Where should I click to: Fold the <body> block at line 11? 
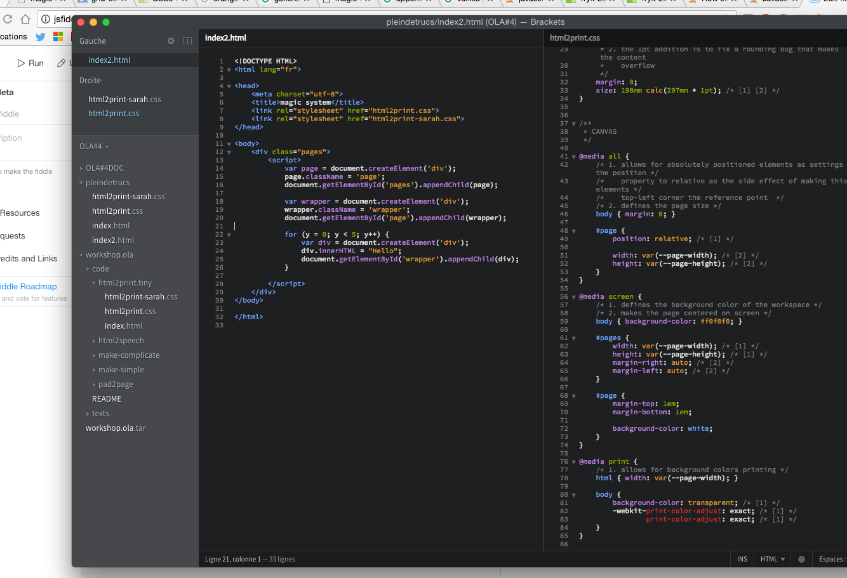(229, 144)
